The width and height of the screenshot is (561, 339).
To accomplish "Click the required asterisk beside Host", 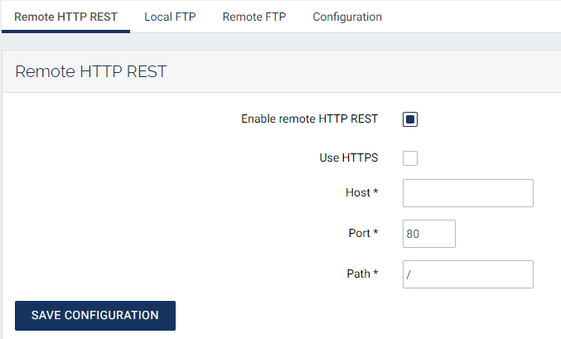I will tap(375, 193).
